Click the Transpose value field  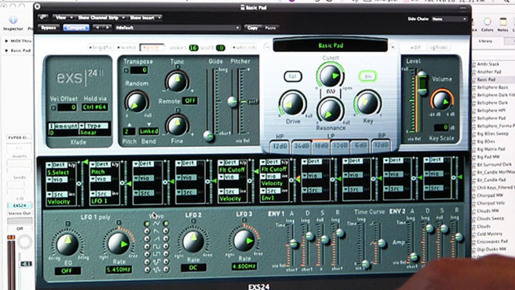point(138,70)
